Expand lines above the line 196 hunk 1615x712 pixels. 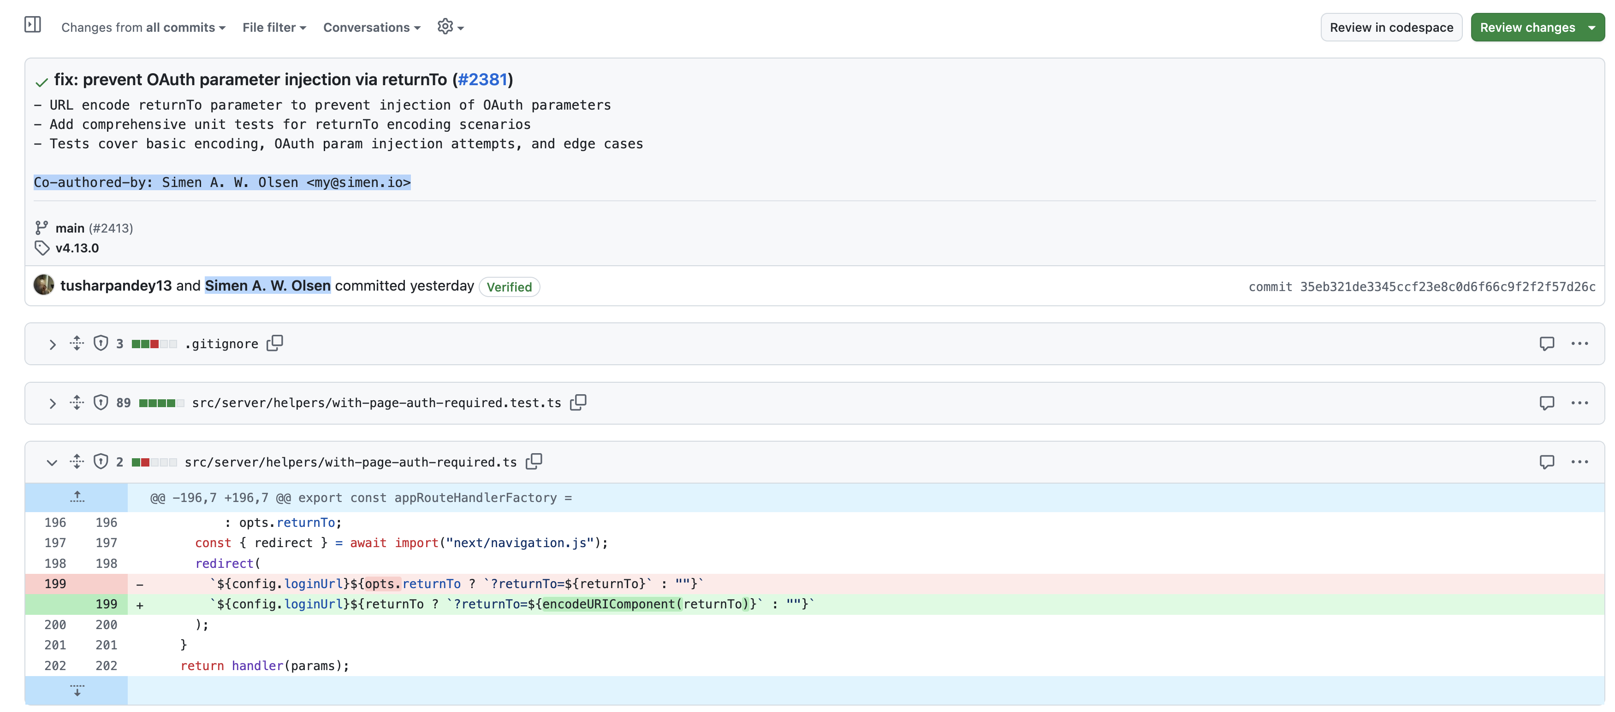coord(77,497)
